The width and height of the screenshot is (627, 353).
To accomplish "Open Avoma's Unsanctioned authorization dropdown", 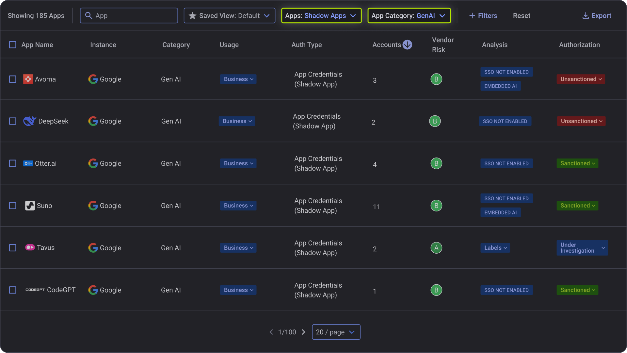I will (581, 79).
